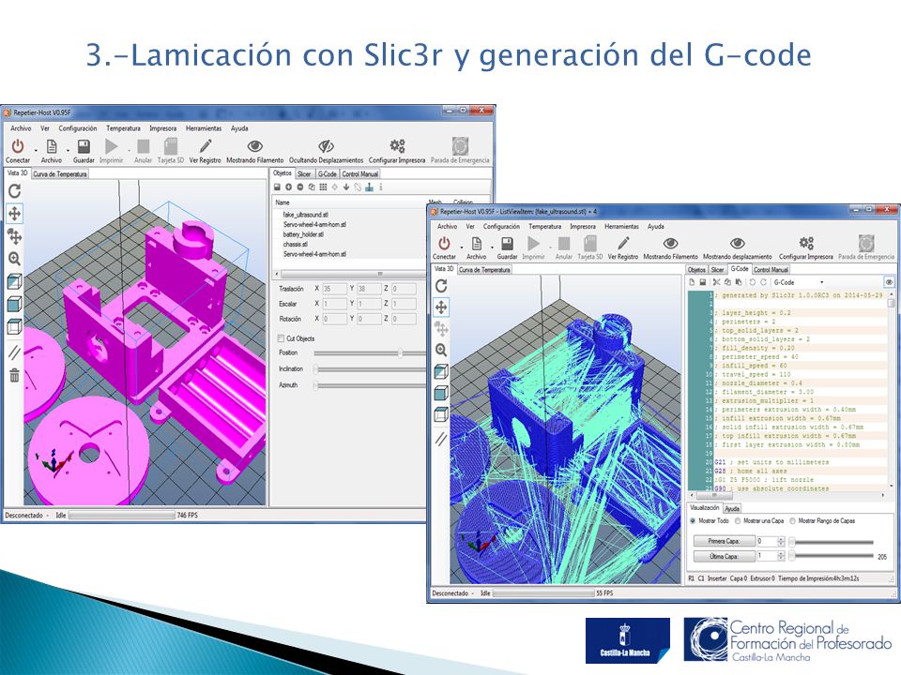Screen dimensions: 901x675
Task: Click Última Capa button
Action: (x=724, y=556)
